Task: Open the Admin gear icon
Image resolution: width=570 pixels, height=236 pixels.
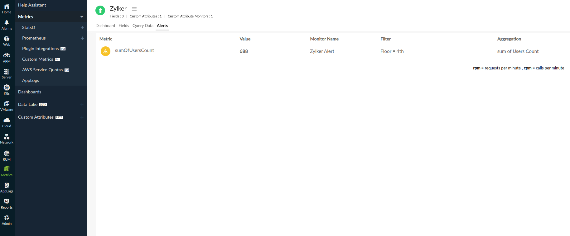Action: point(7,218)
